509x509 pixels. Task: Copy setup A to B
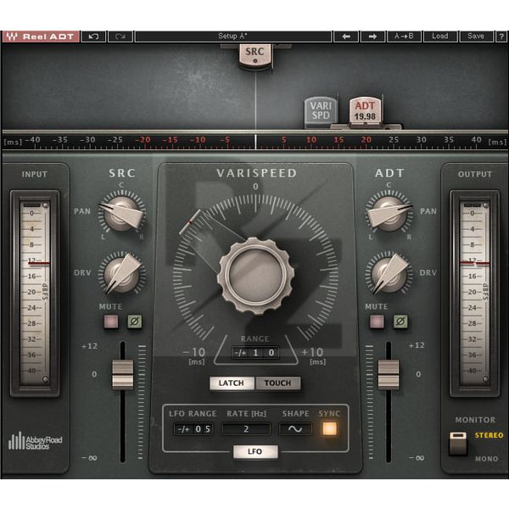click(x=404, y=36)
